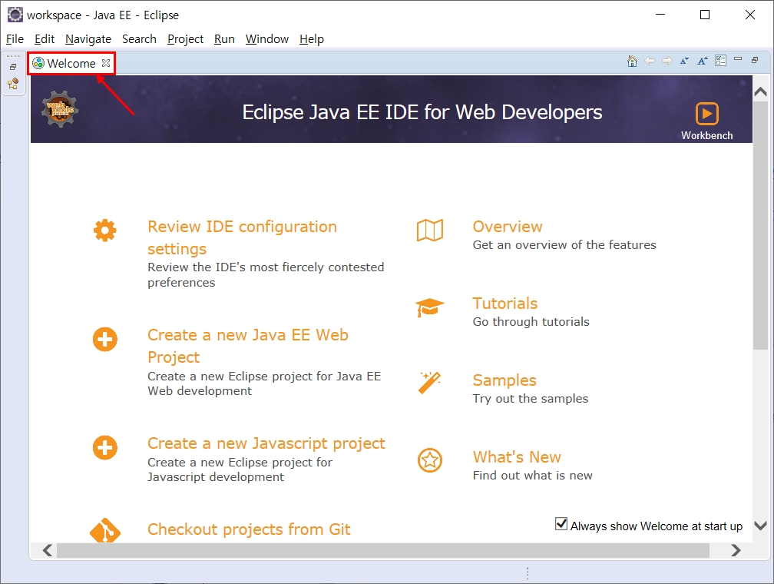Screen dimensions: 774x584
Task: Click the restore icon in left trim bar
Action: (13, 67)
